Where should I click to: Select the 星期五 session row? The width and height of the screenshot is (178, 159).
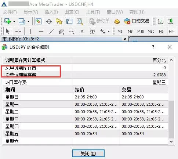click(x=86, y=134)
